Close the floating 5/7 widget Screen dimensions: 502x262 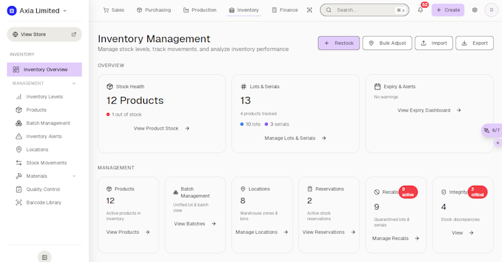coord(498,143)
